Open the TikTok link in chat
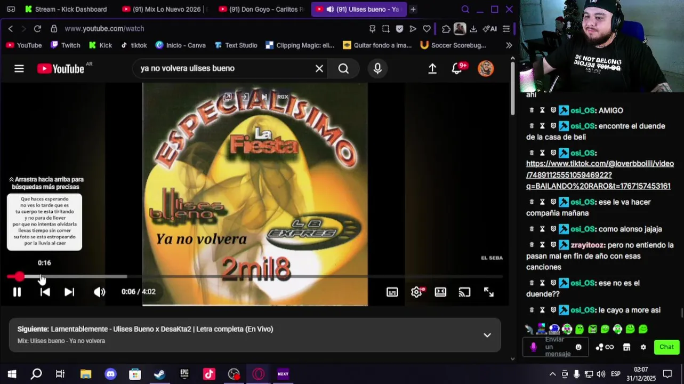Screen dimensions: 684x384 point(600,175)
